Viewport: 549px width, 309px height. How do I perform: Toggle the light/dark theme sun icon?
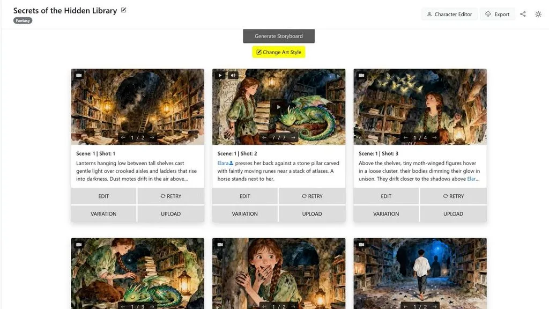pyautogui.click(x=538, y=14)
